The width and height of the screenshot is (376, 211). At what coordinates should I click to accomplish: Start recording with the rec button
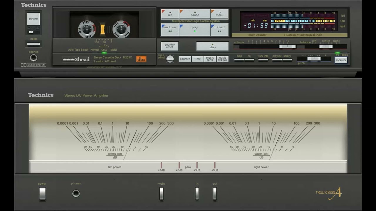[x=170, y=14]
